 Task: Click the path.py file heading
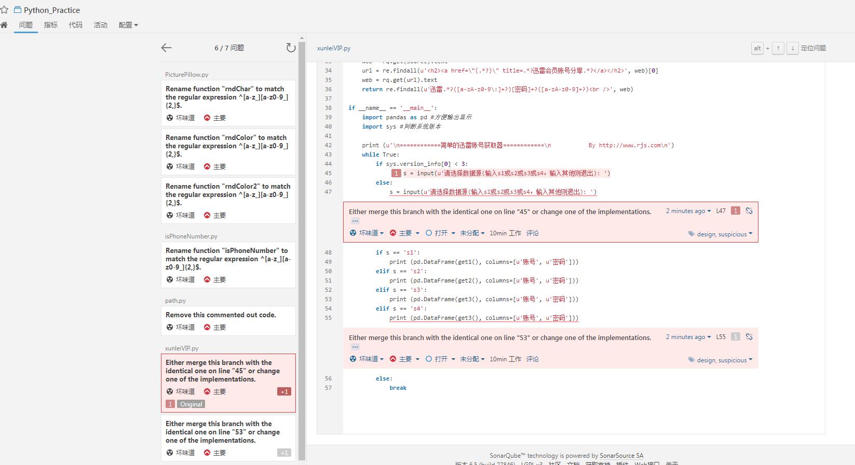pos(175,301)
